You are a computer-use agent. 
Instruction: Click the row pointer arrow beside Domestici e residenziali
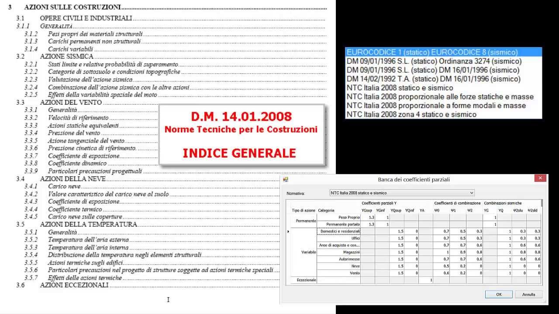(x=288, y=231)
